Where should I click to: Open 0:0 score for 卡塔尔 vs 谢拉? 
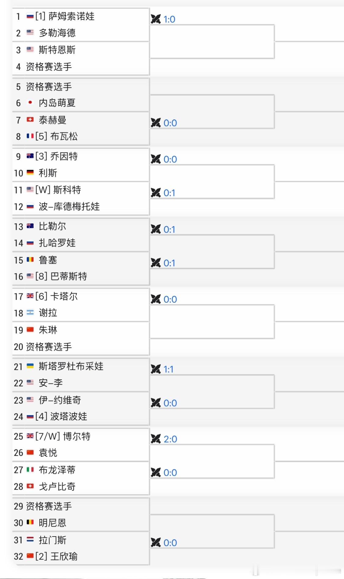170,299
